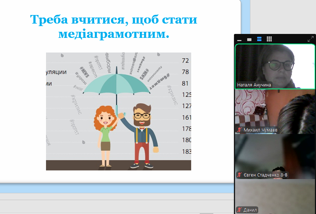This screenshot has width=316, height=214.
Task: Click the red-haired woman in the slide illustration
Action: point(105,136)
